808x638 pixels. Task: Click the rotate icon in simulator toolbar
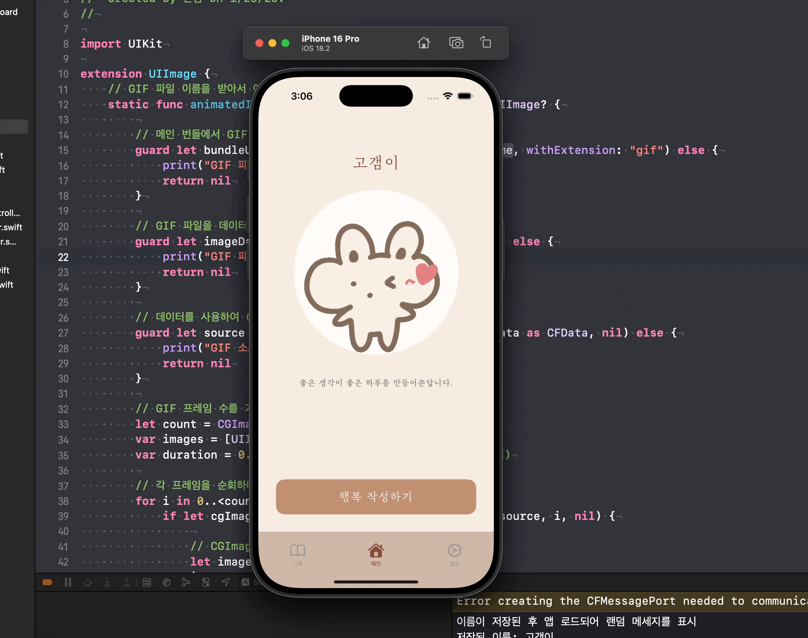[x=486, y=43]
